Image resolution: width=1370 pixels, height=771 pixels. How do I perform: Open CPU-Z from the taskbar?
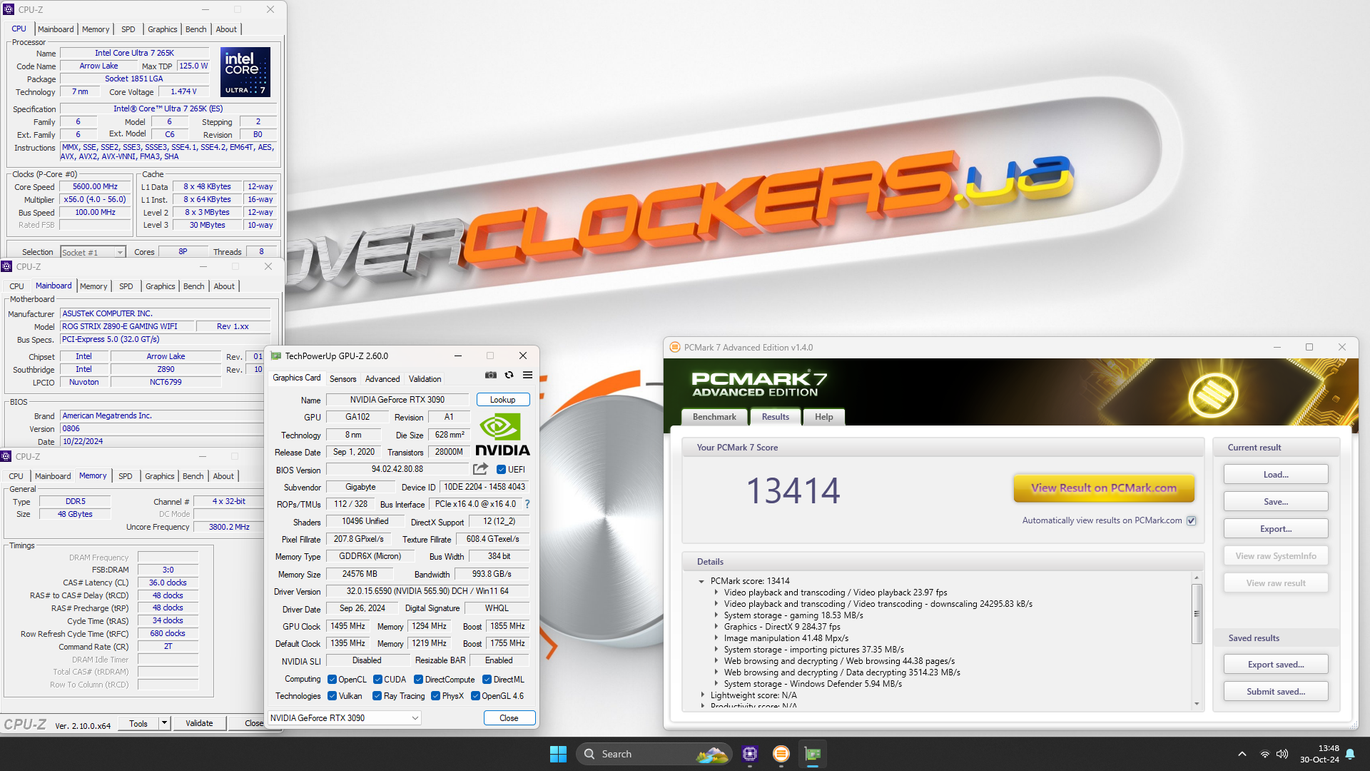pos(749,754)
